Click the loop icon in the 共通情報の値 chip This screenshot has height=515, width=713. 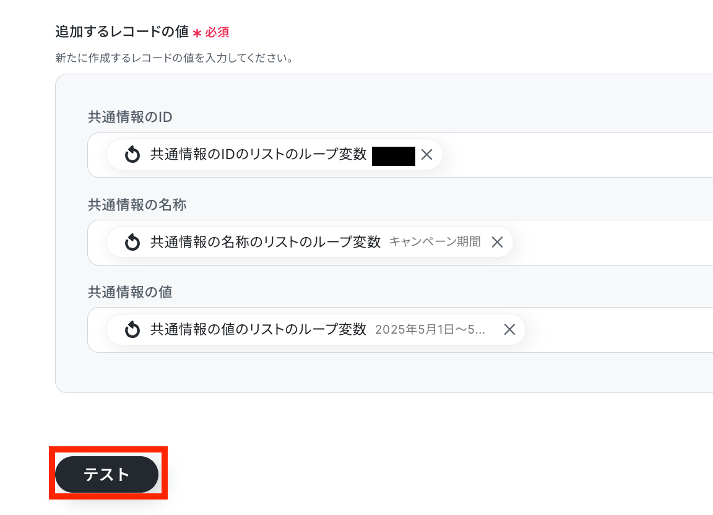pos(132,329)
